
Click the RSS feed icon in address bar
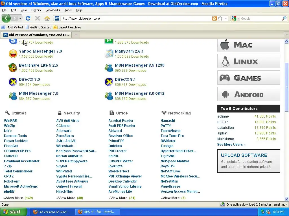(214, 18)
